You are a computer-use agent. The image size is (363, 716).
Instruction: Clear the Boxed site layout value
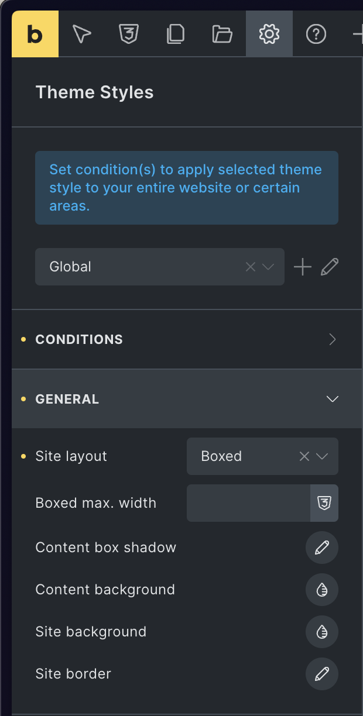(304, 456)
